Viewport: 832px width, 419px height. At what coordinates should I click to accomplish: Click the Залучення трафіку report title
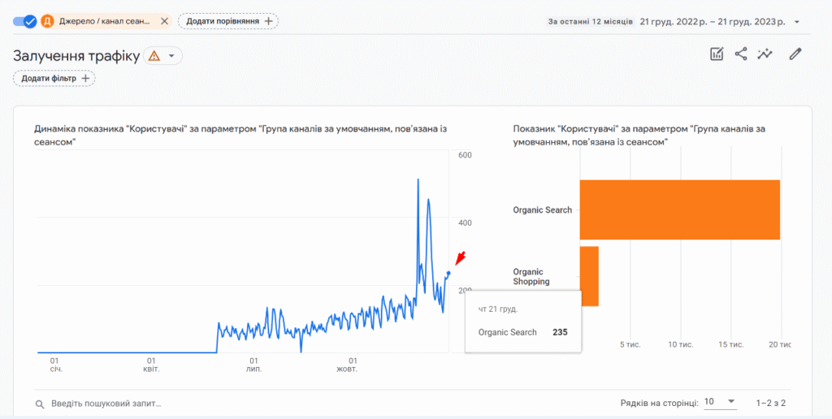click(76, 56)
